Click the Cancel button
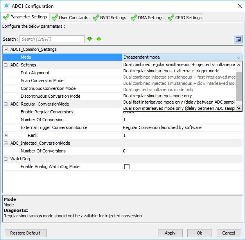 (229, 233)
